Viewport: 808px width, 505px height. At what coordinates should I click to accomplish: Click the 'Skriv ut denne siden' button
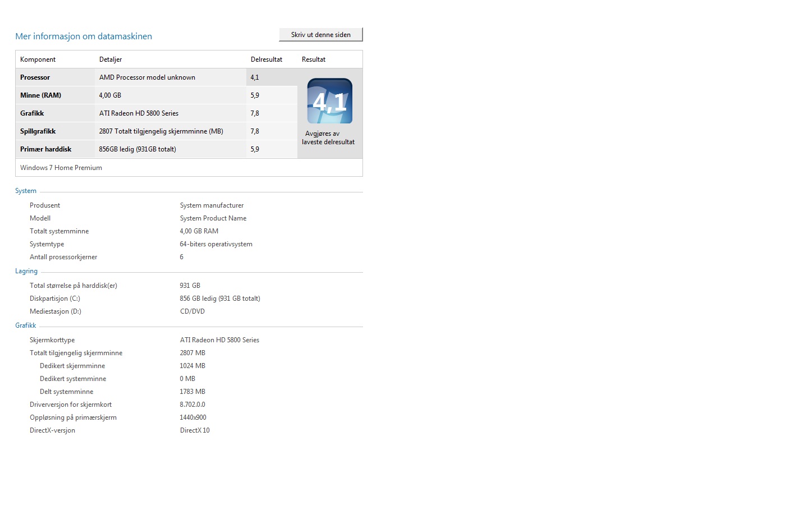pyautogui.click(x=321, y=35)
